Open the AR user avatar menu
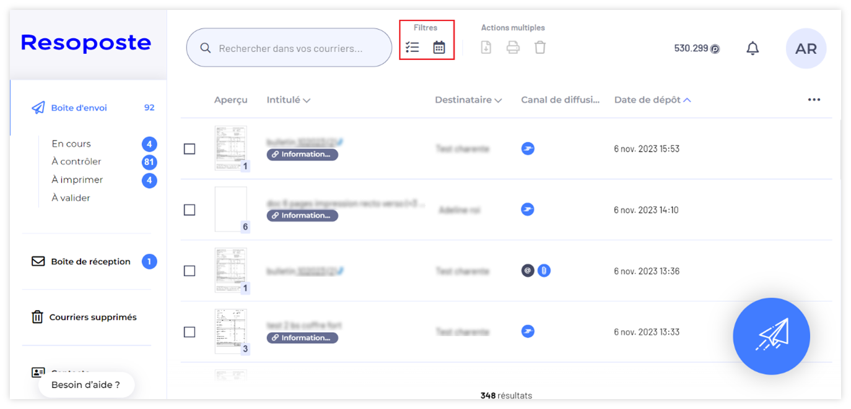 click(806, 48)
